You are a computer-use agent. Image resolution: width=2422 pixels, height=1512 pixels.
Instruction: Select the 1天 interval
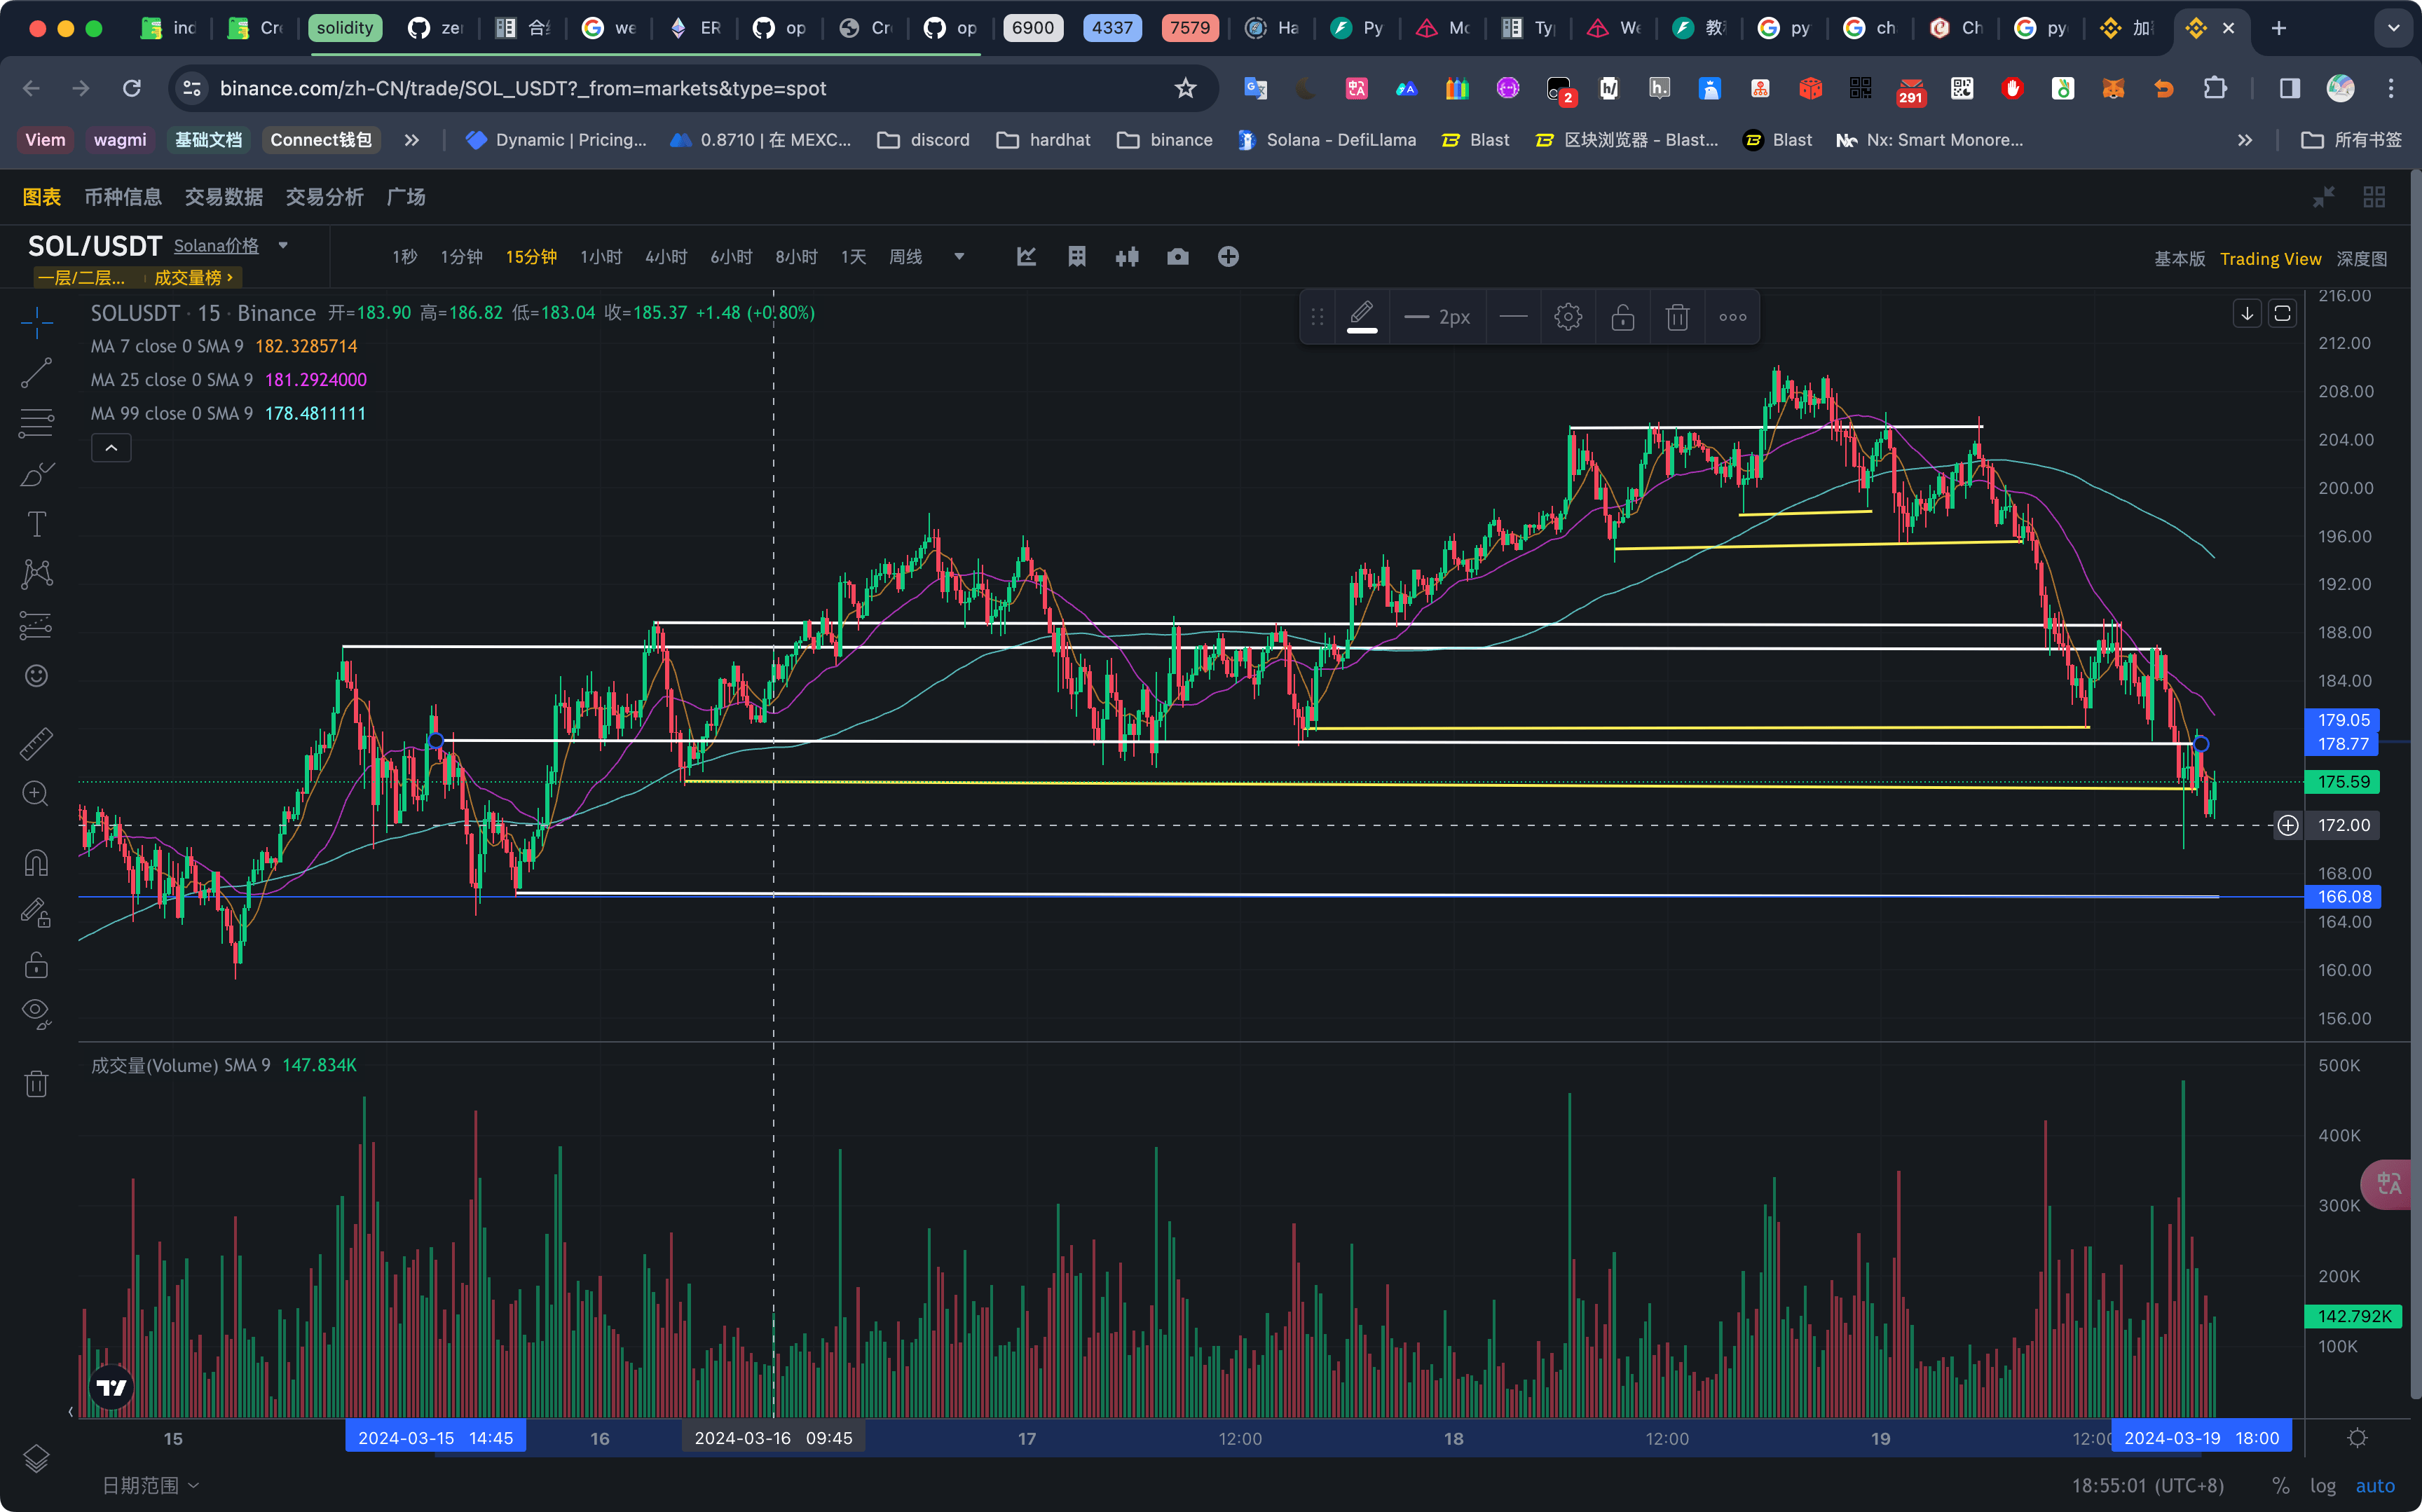853,257
